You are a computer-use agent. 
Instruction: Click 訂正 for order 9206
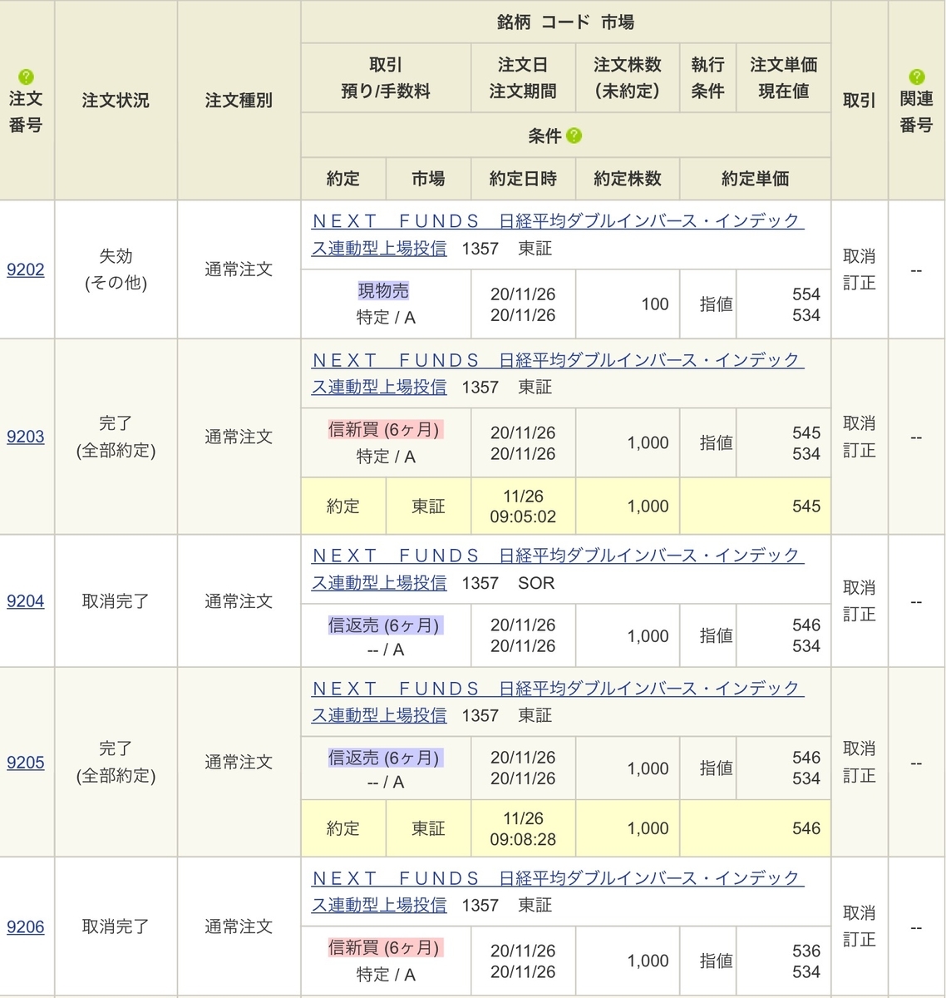[860, 940]
